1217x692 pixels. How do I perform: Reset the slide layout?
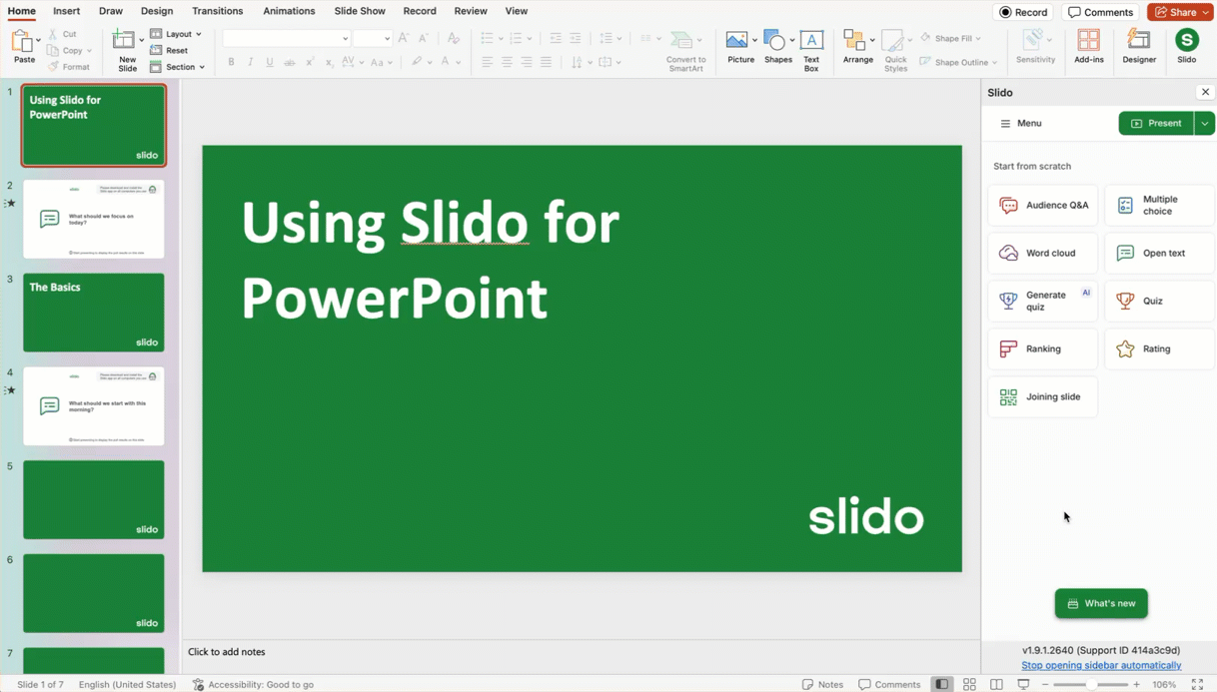pyautogui.click(x=170, y=50)
